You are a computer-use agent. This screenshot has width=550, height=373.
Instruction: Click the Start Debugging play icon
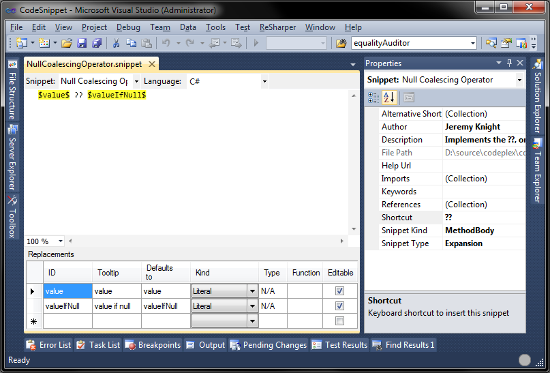[256, 43]
